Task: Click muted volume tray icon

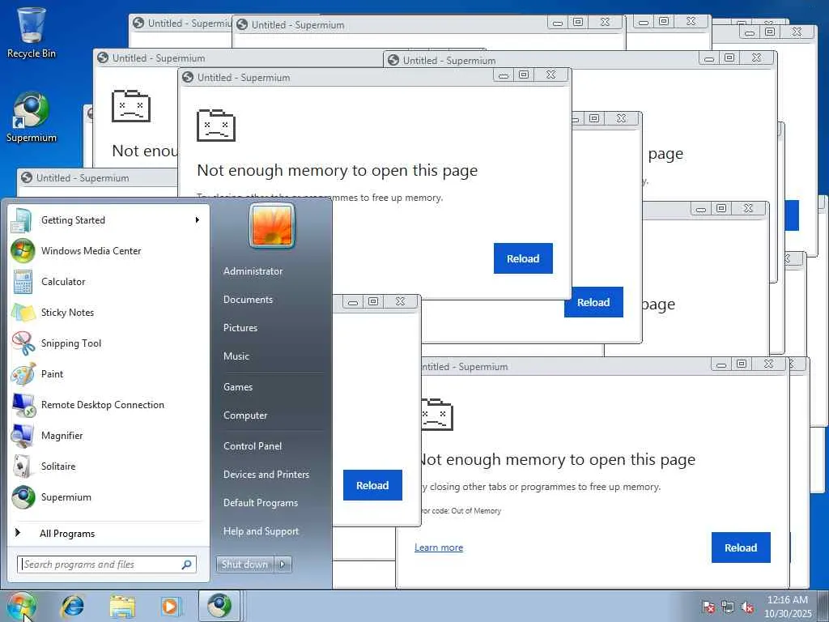Action: [x=747, y=607]
